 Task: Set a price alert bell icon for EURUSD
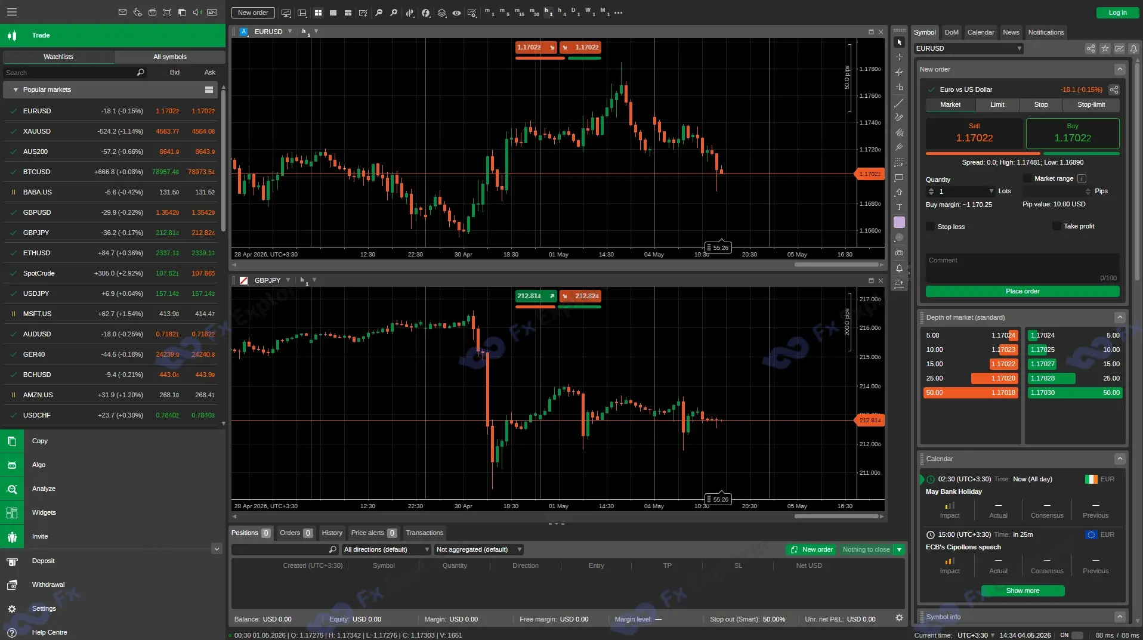tap(1133, 48)
